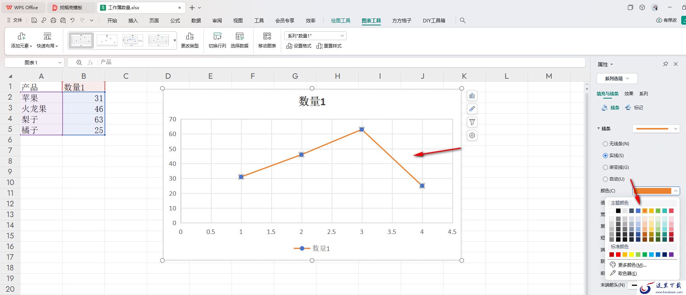Switch to the WPS Office home tab
This screenshot has width=686, height=295.
click(23, 7)
